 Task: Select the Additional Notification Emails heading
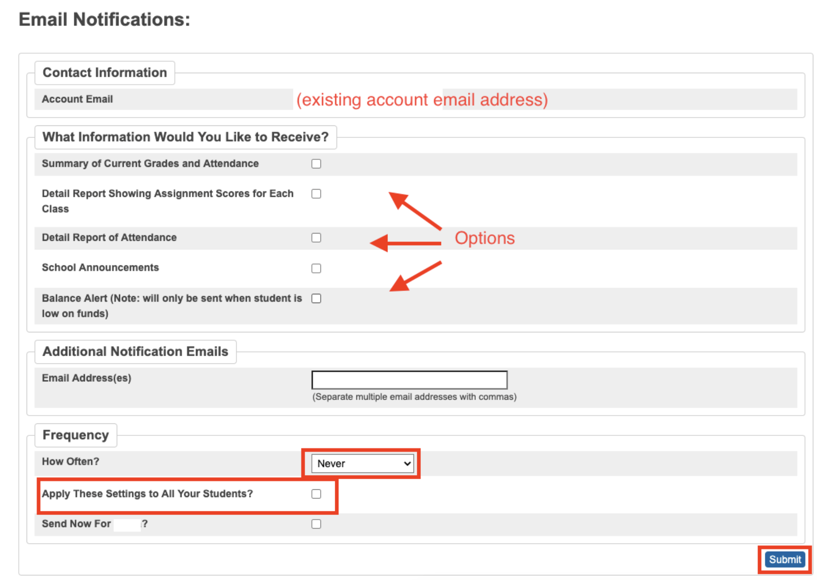pyautogui.click(x=135, y=352)
